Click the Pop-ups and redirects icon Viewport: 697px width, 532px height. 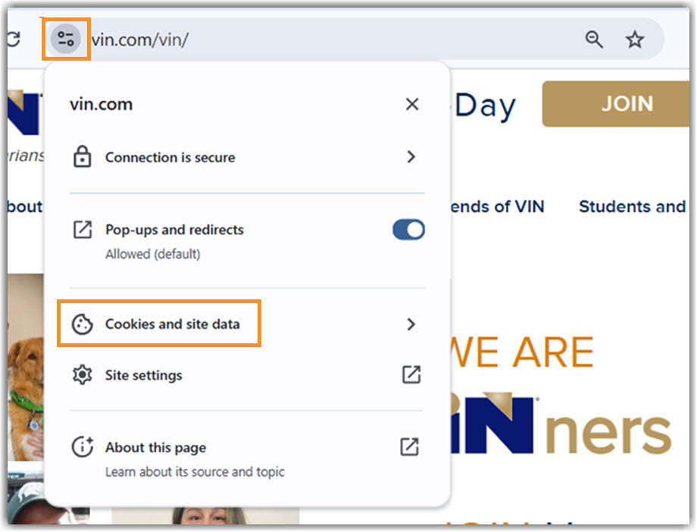tap(83, 230)
